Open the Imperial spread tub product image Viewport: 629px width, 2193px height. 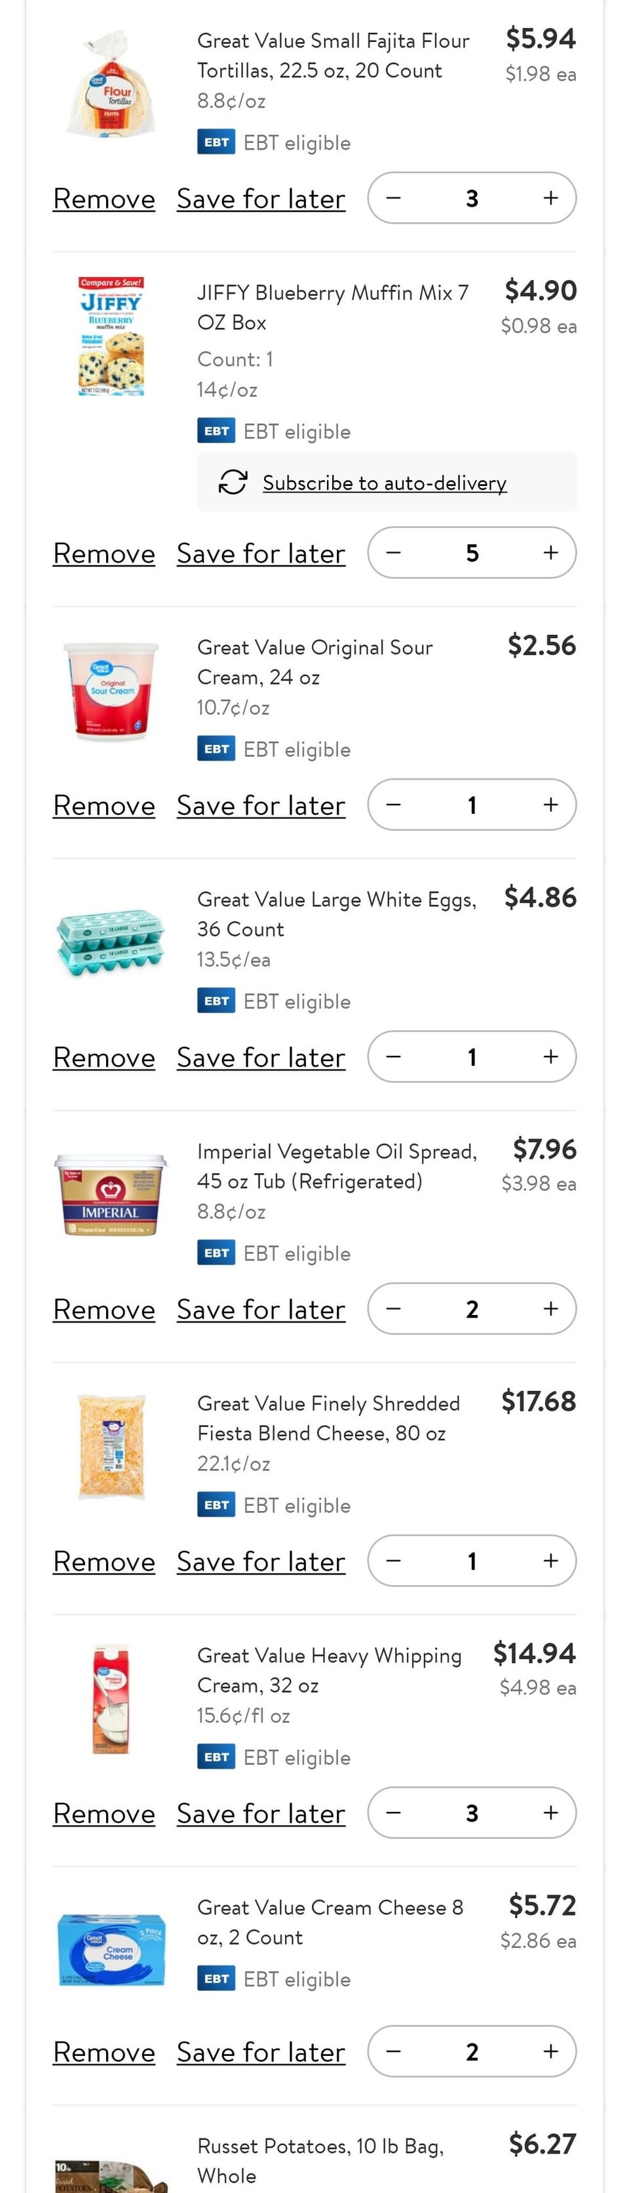[x=111, y=1194]
